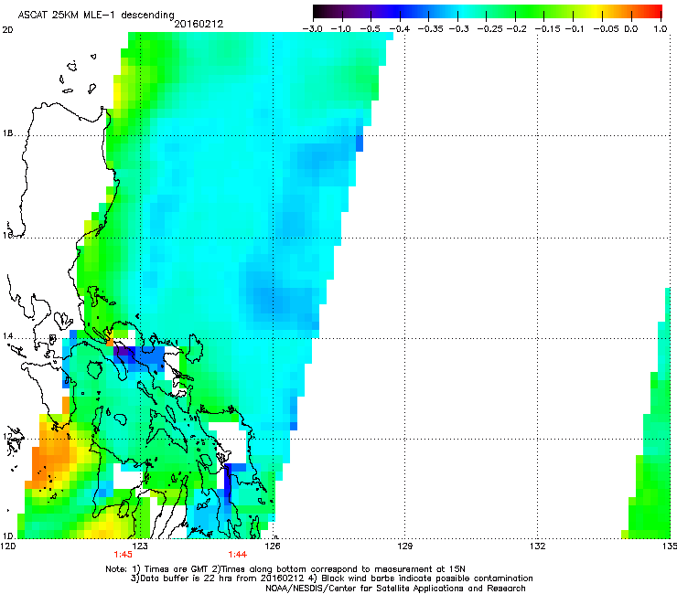Click the '-1.0' colorbar label
This screenshot has height=594, width=677.
pyautogui.click(x=340, y=29)
